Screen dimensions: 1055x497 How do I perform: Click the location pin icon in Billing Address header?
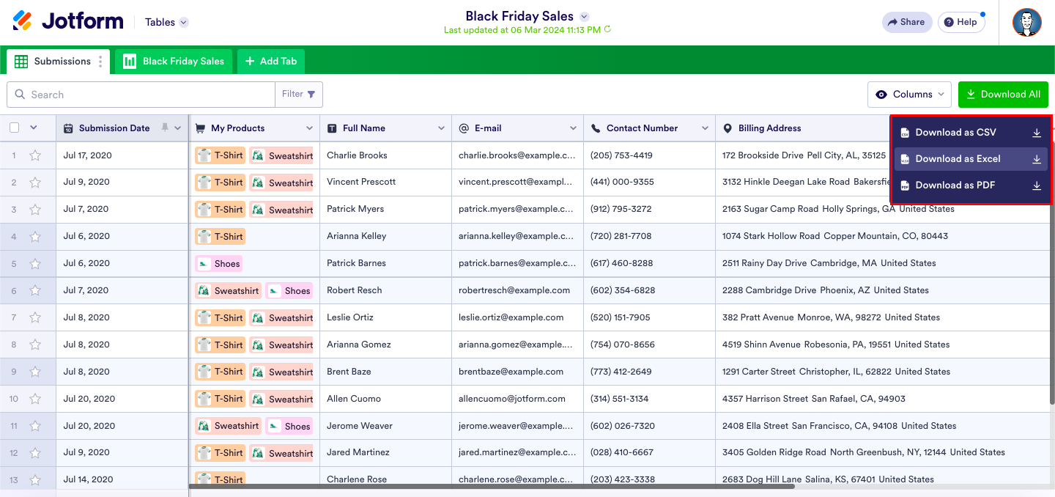[x=728, y=128]
